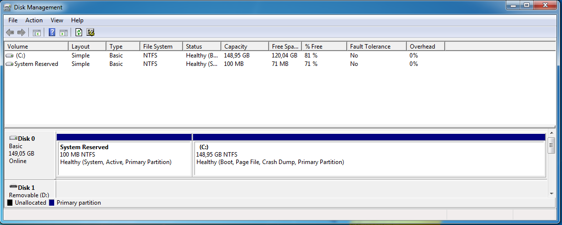This screenshot has height=225, width=562.
Task: Open the View menu
Action: pos(57,20)
